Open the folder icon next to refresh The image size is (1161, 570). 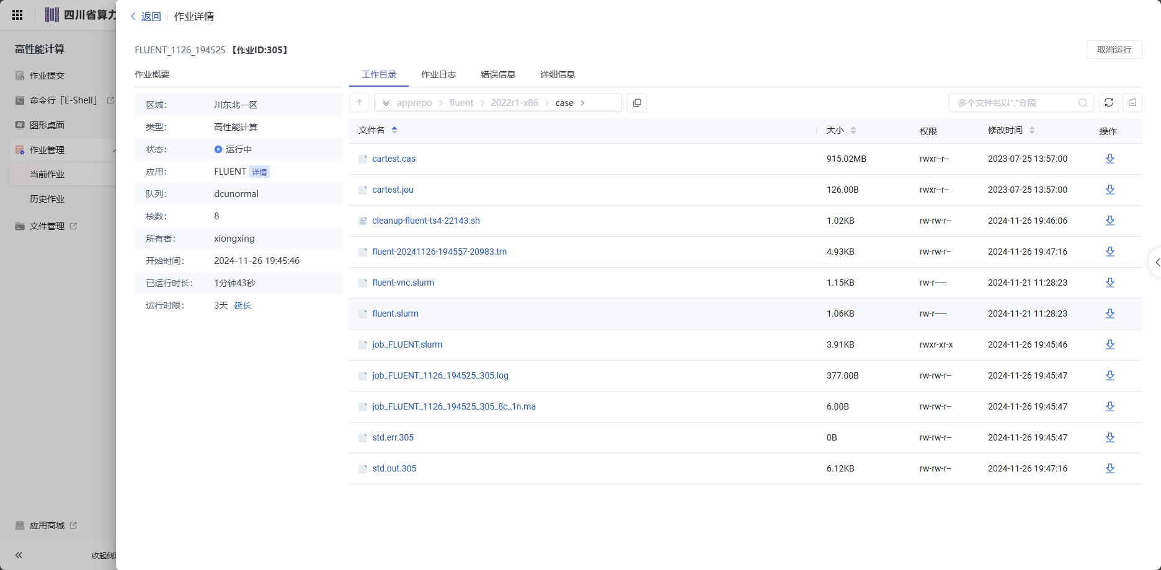coord(1132,103)
